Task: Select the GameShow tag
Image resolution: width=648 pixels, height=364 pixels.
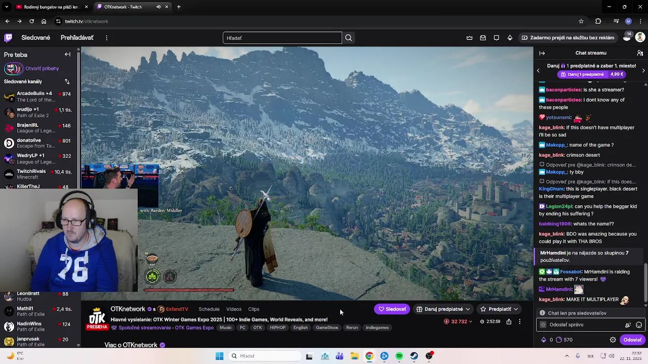Action: [327, 328]
